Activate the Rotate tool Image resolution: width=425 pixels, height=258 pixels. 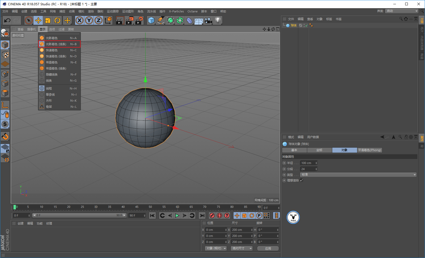click(57, 20)
